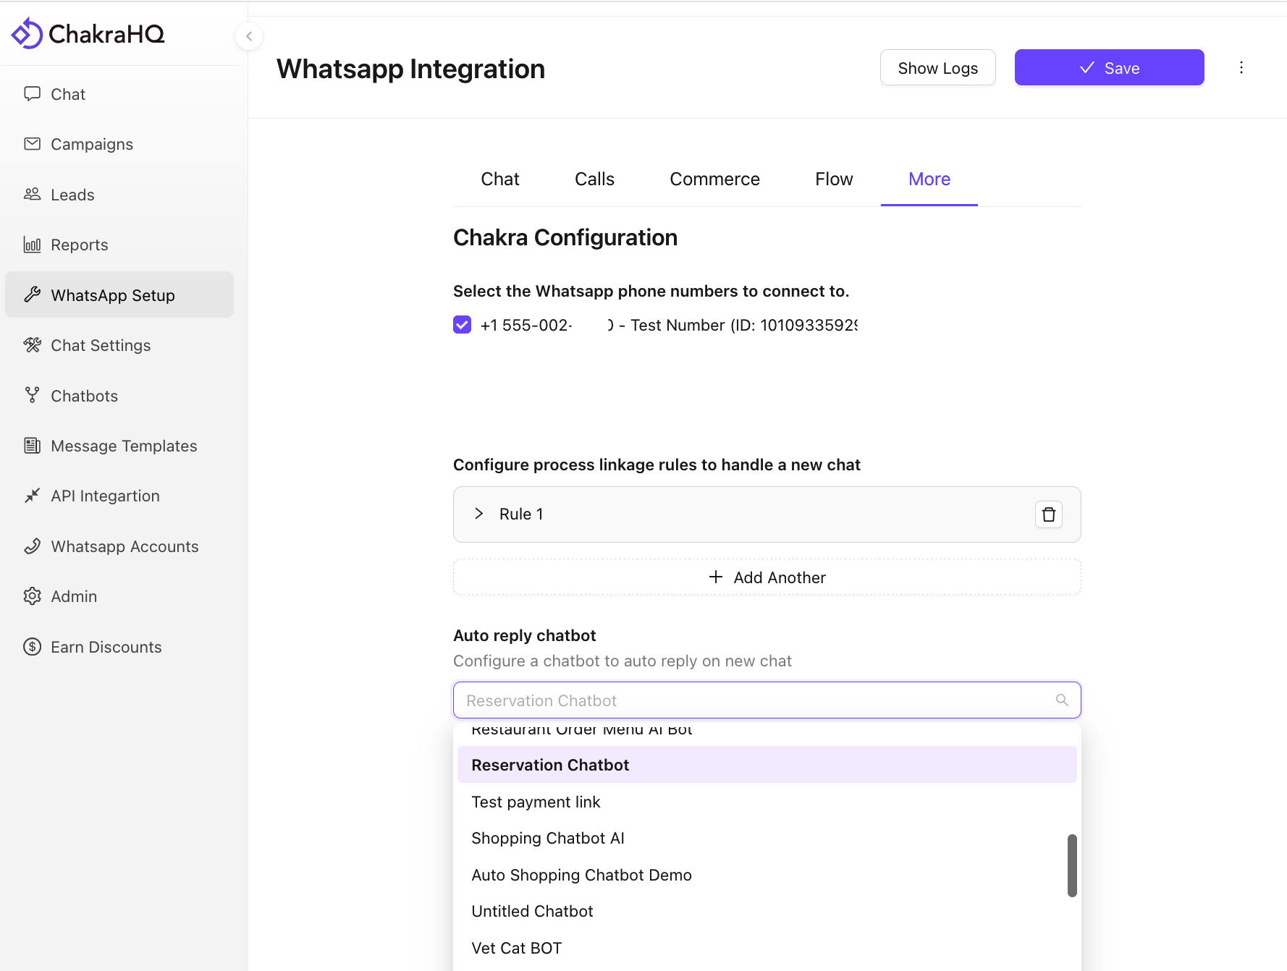Viewport: 1287px width, 971px height.
Task: Click the Chatbots branch icon
Action: tap(32, 395)
